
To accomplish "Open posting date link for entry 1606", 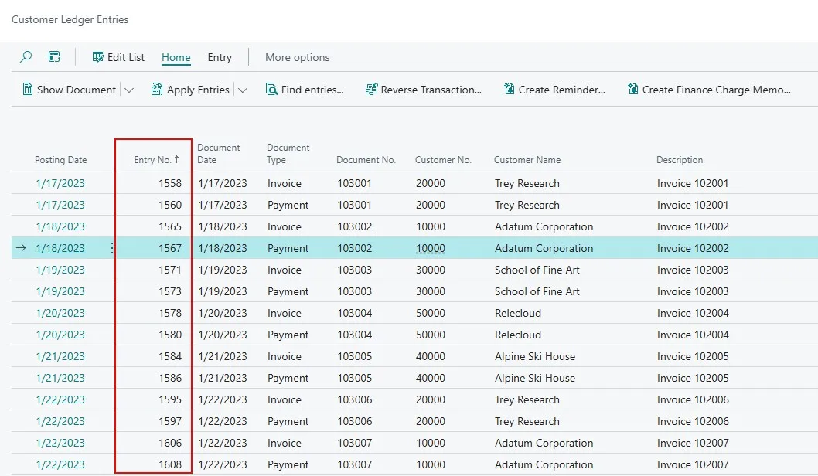I will point(60,443).
